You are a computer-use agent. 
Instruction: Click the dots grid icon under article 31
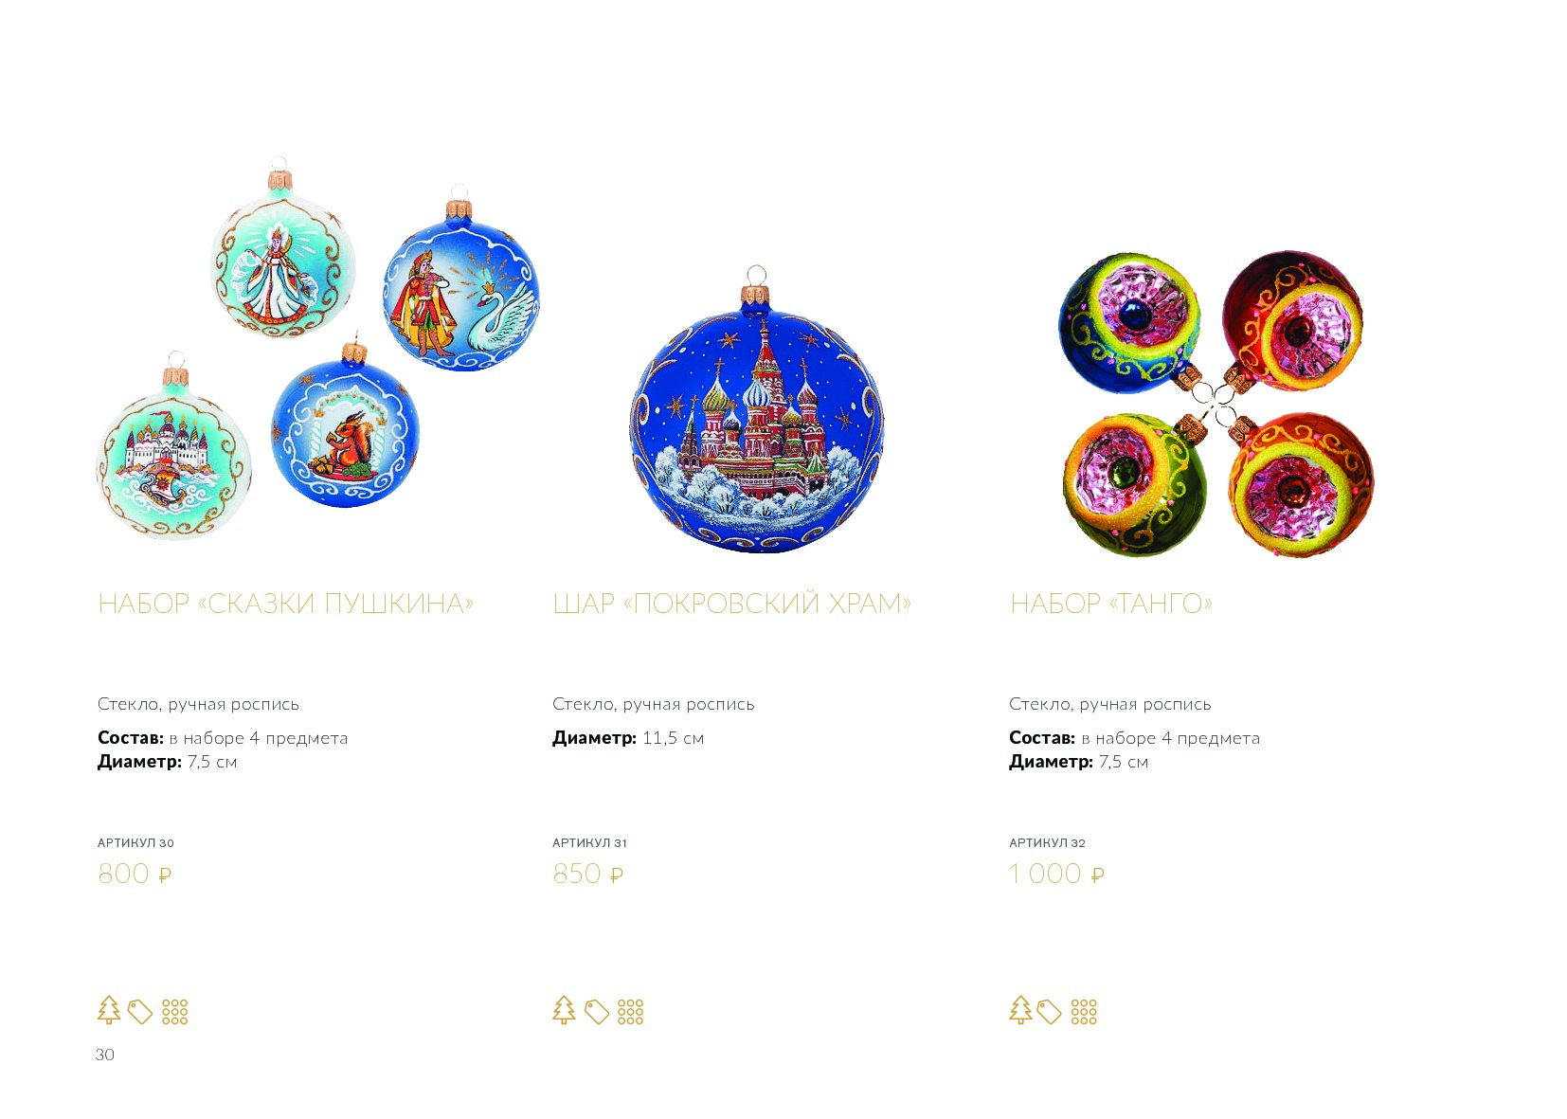coord(631,1012)
